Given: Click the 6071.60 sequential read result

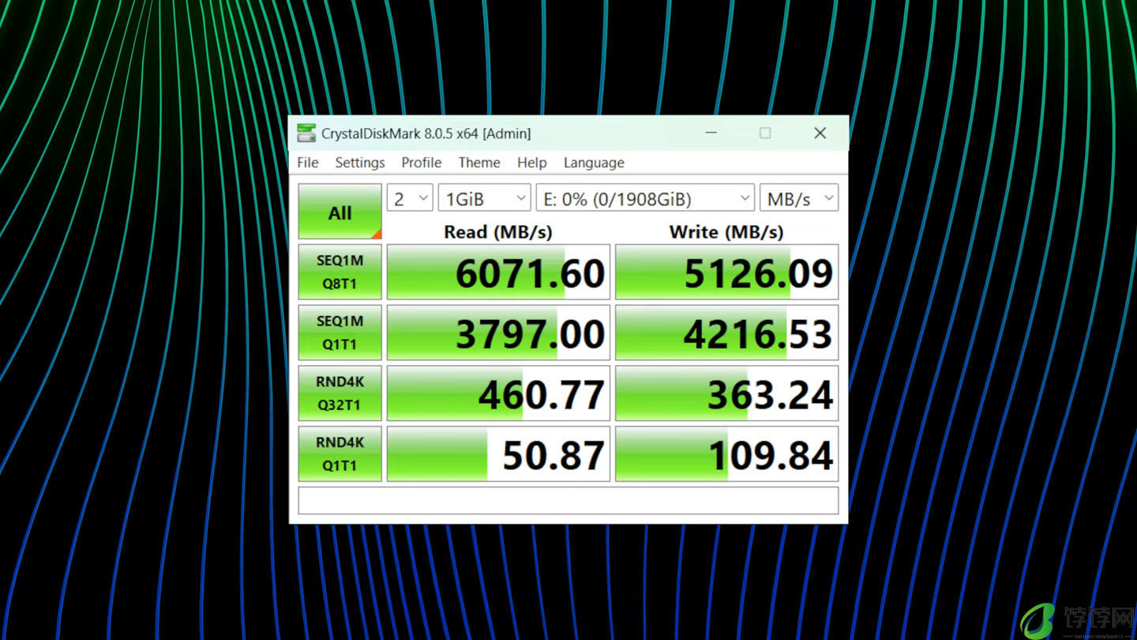Looking at the screenshot, I should (x=498, y=273).
